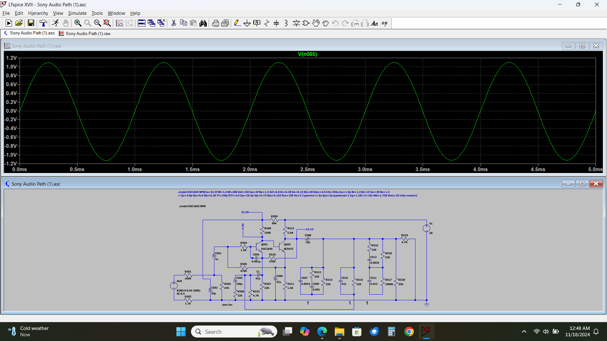This screenshot has width=607, height=341.
Task: Run the simulation with the running-man icon
Action: pyautogui.click(x=55, y=23)
